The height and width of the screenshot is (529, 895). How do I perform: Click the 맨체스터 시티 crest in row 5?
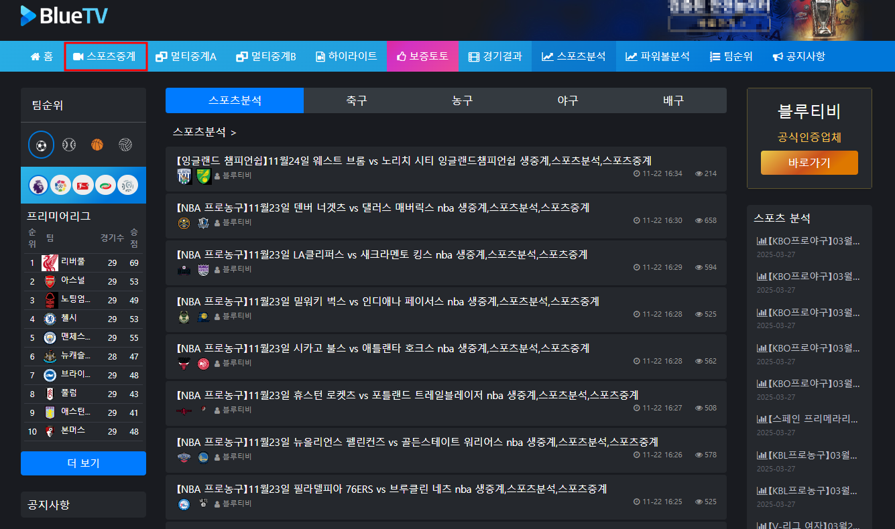pos(50,337)
